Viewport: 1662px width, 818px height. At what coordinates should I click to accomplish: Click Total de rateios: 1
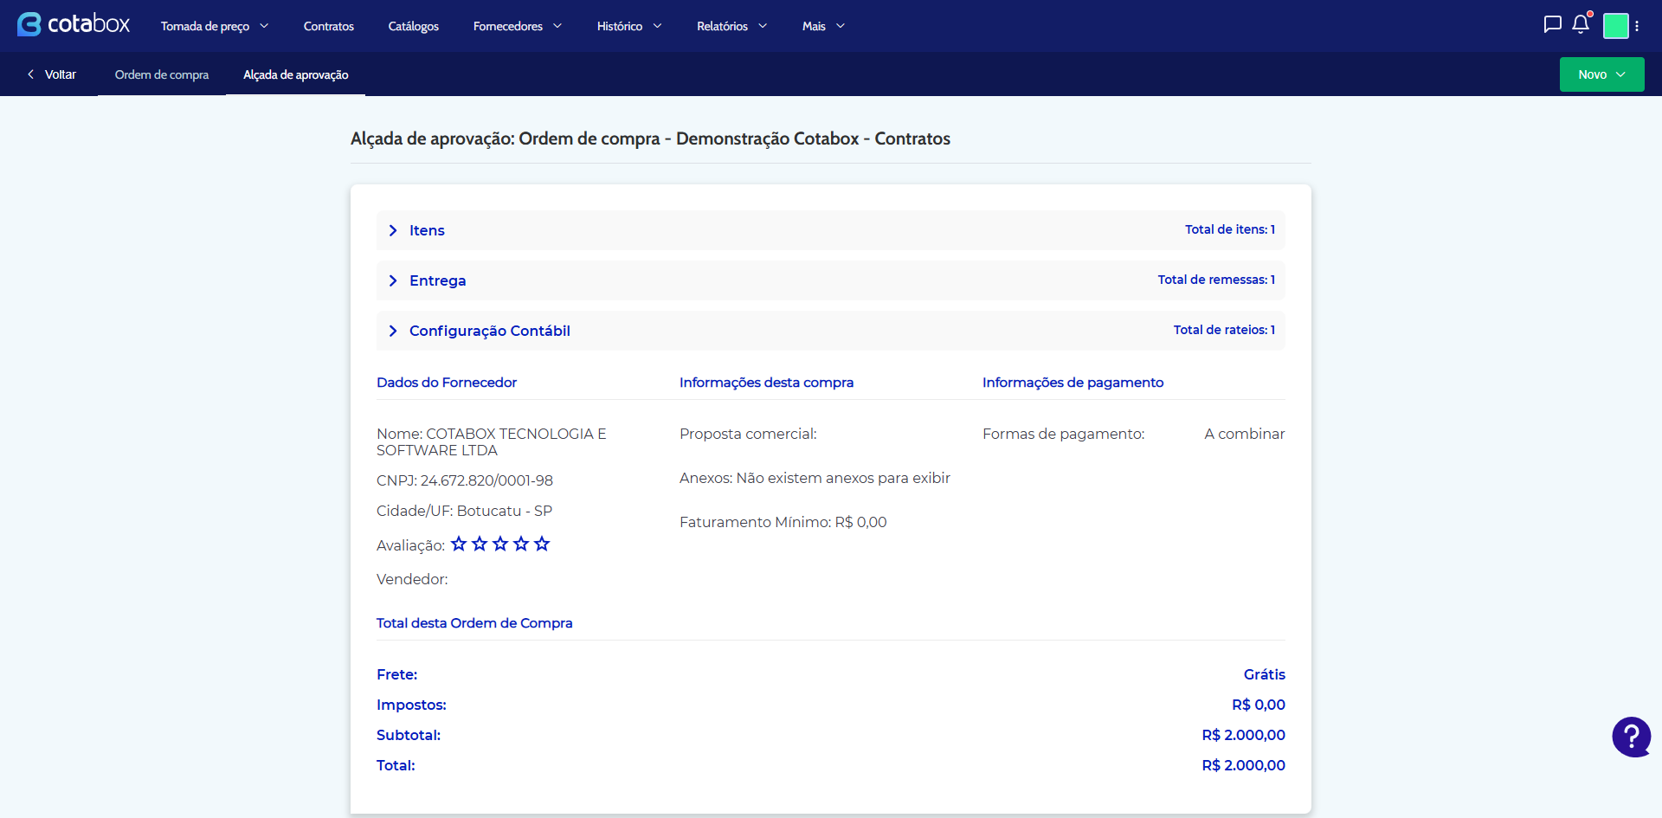[1224, 330]
